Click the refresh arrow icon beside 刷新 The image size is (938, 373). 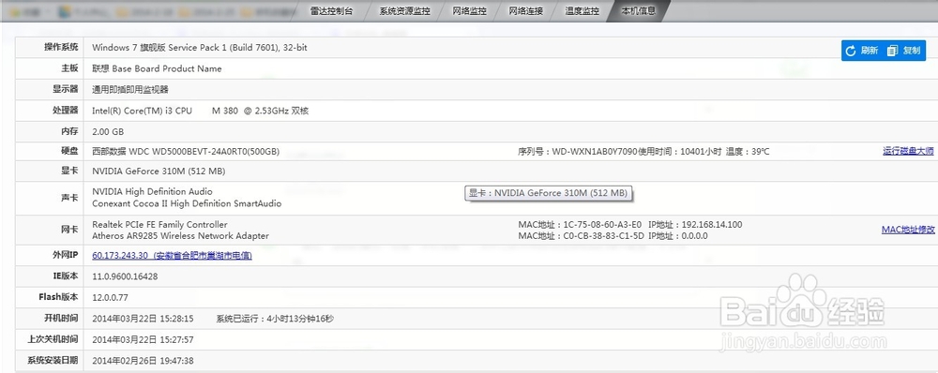pyautogui.click(x=852, y=51)
